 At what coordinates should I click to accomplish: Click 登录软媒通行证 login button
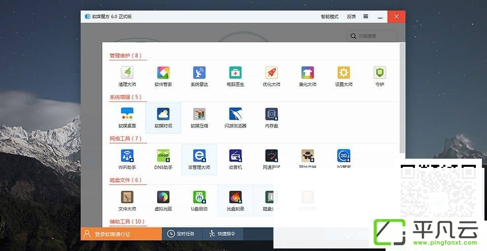click(121, 234)
